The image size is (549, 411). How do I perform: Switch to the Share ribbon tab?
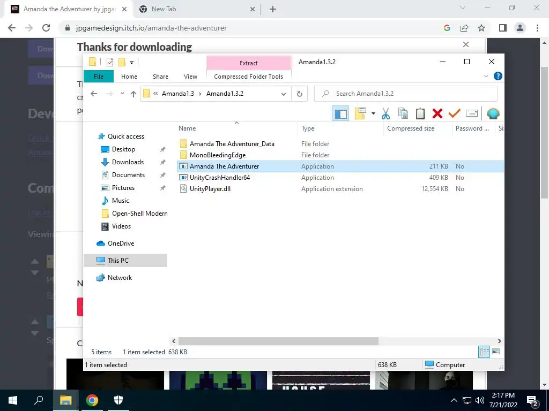pyautogui.click(x=160, y=77)
